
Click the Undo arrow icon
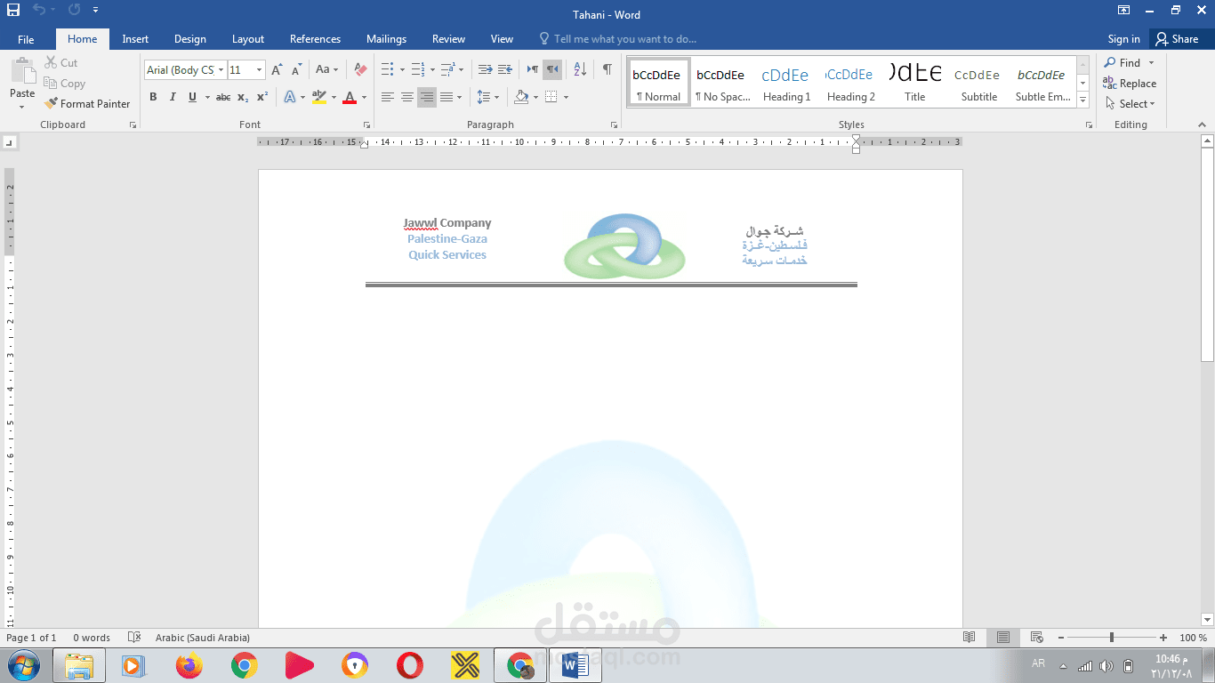click(x=38, y=10)
